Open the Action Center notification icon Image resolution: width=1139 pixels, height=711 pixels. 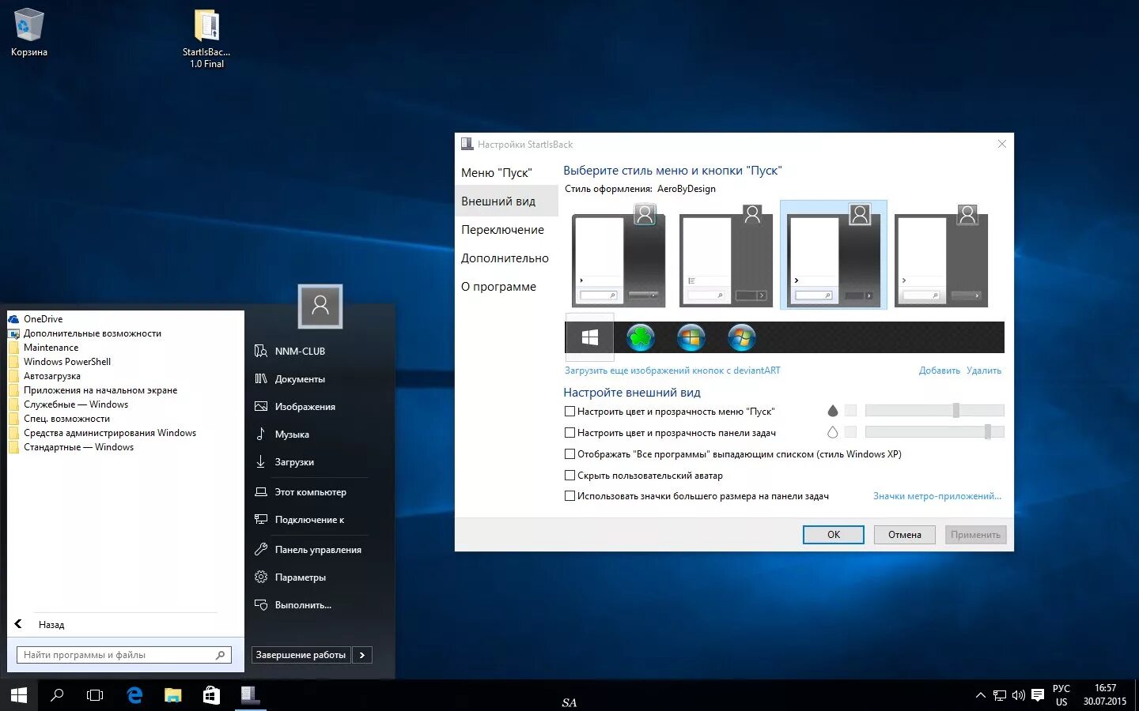coord(1038,695)
